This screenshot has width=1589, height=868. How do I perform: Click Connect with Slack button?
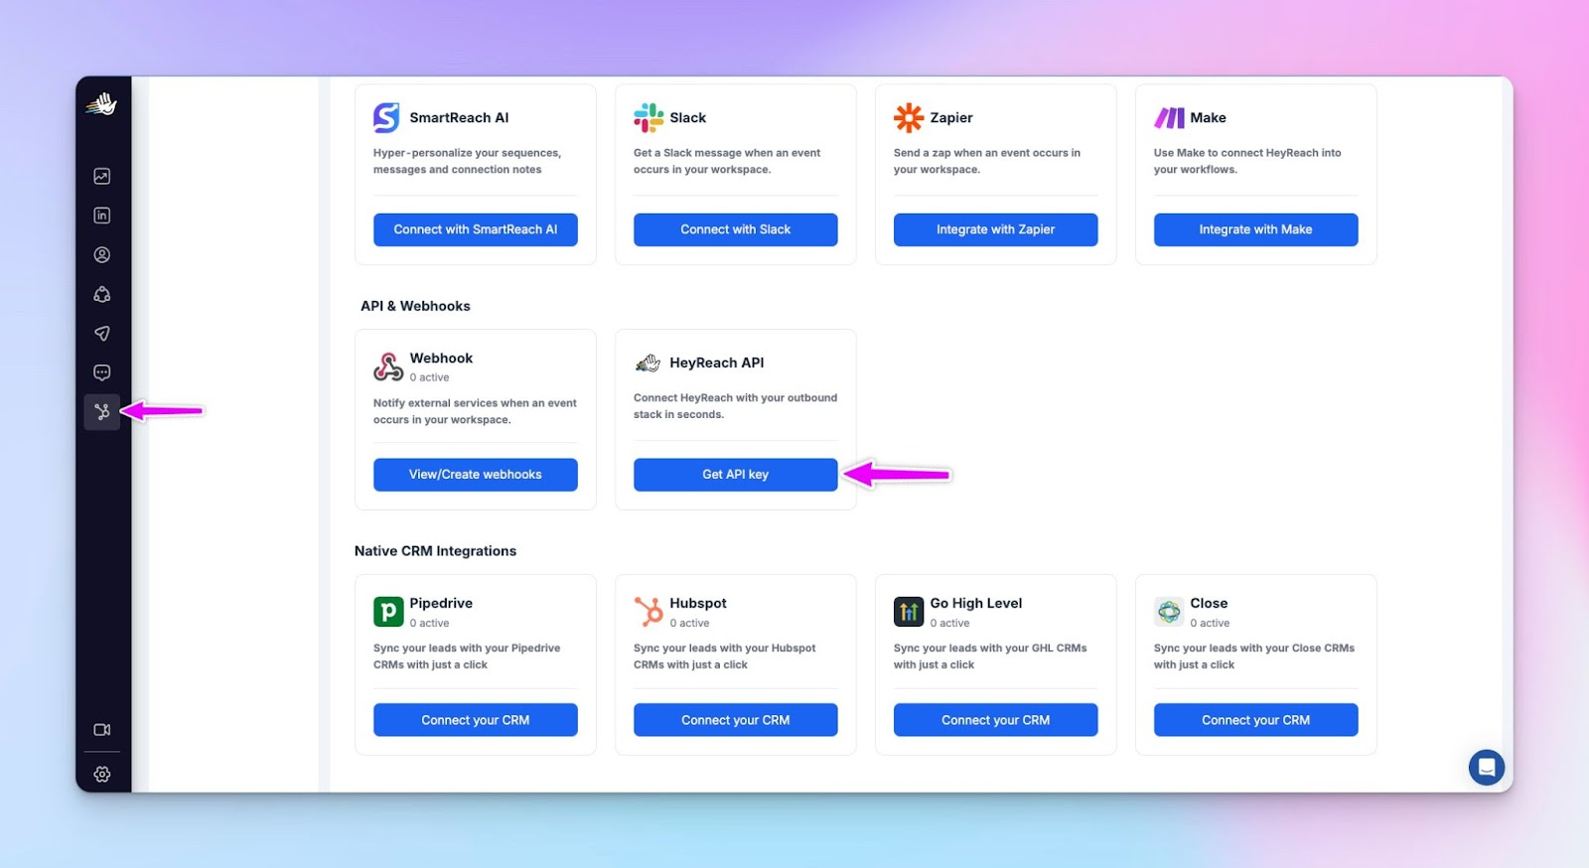[x=736, y=229]
